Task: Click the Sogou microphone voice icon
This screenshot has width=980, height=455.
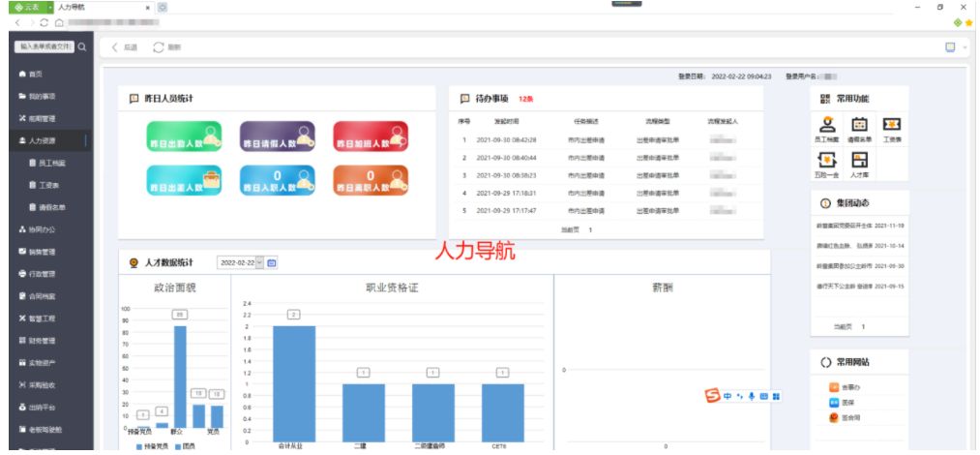Action: point(752,396)
